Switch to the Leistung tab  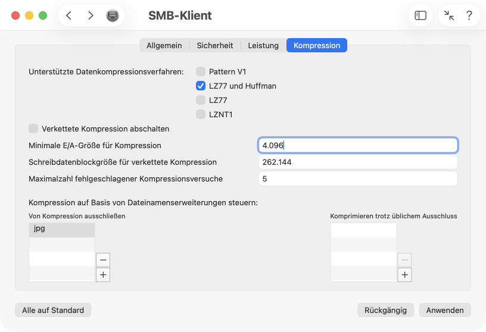tap(263, 46)
